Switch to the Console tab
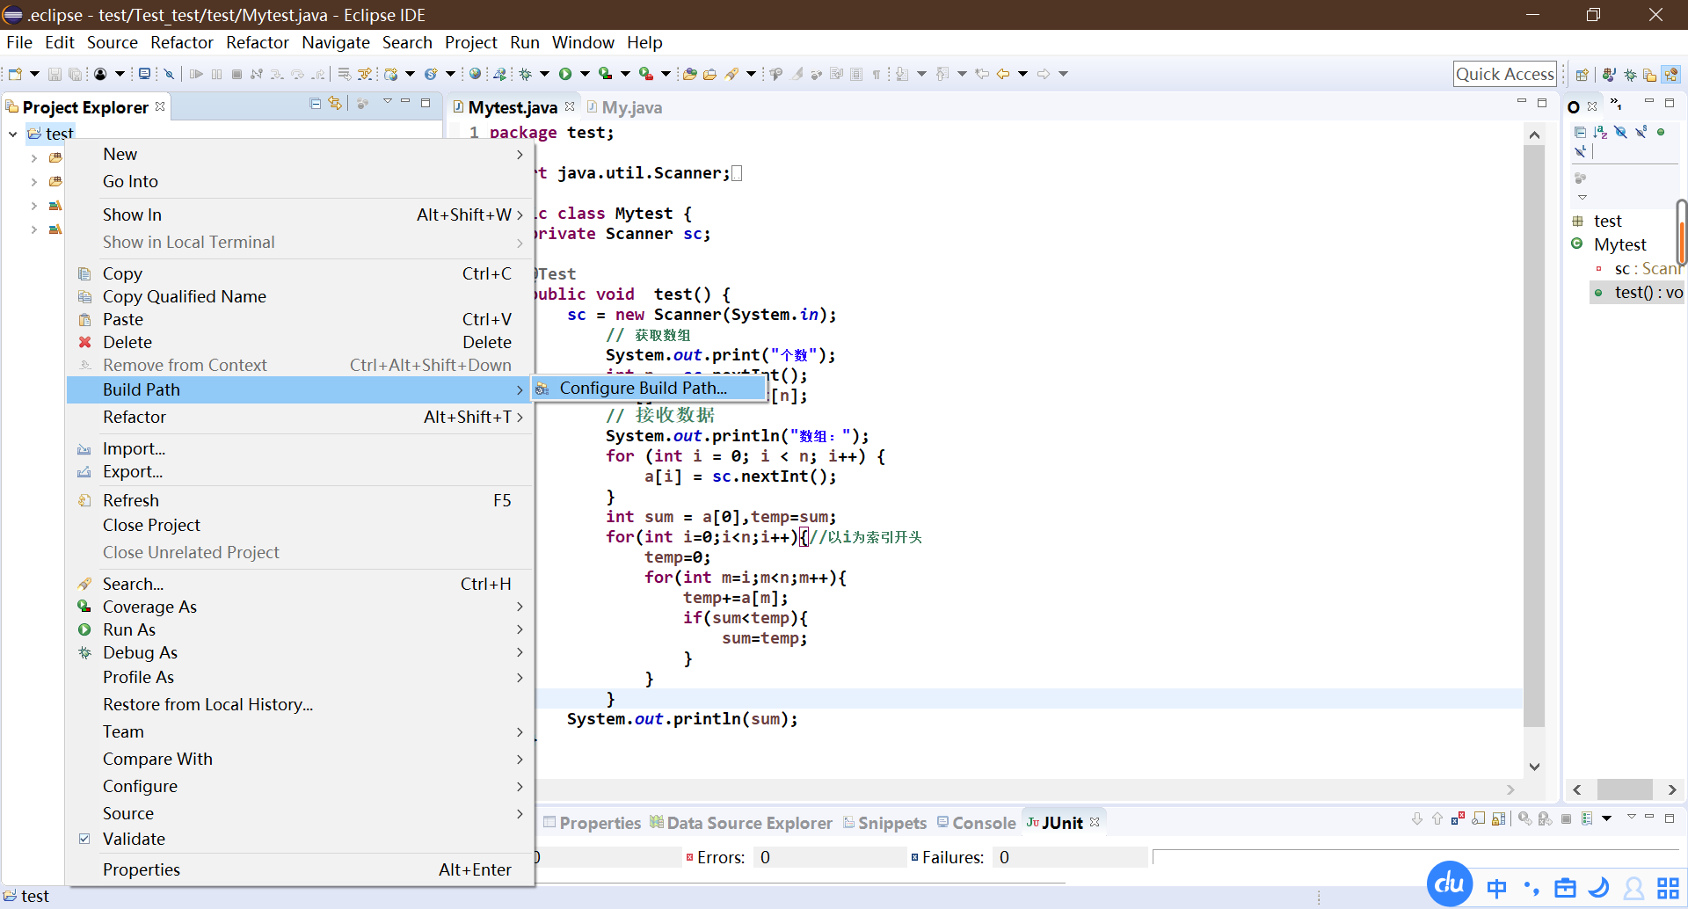 click(983, 823)
